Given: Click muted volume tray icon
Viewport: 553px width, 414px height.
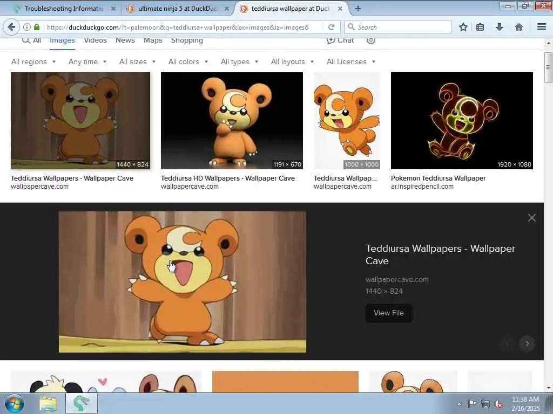Looking at the screenshot, I should point(498,404).
